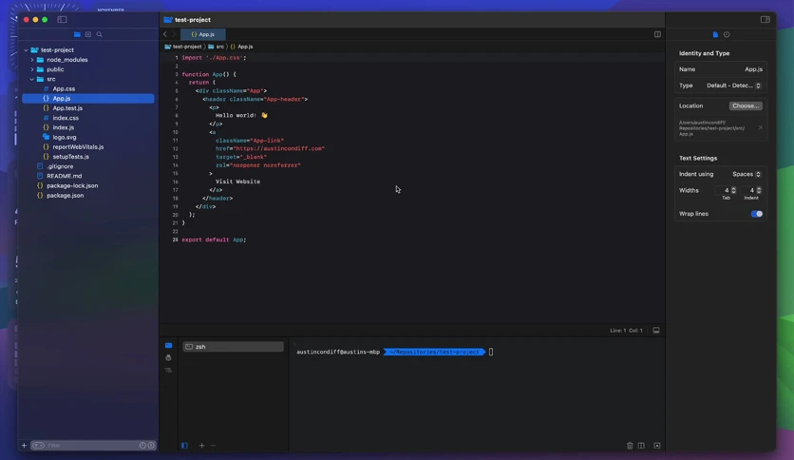Screen dimensions: 794x460
Task: Show the History inspector clock icon
Action: pyautogui.click(x=727, y=34)
